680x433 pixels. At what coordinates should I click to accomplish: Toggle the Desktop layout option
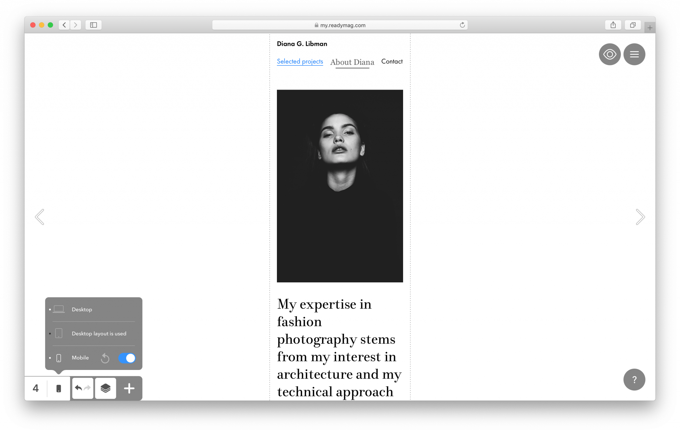click(x=94, y=333)
